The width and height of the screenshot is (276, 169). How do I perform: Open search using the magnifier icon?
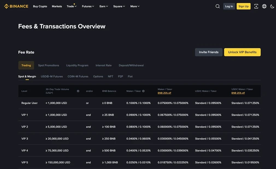[218, 6]
